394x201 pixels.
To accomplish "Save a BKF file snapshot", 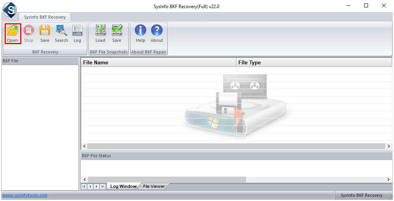I will point(116,34).
